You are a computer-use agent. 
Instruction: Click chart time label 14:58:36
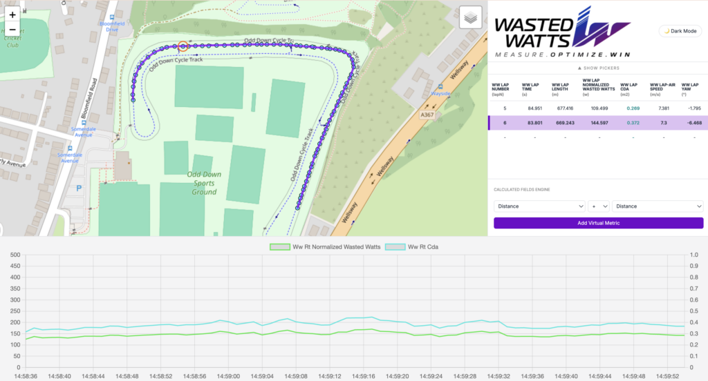point(26,376)
